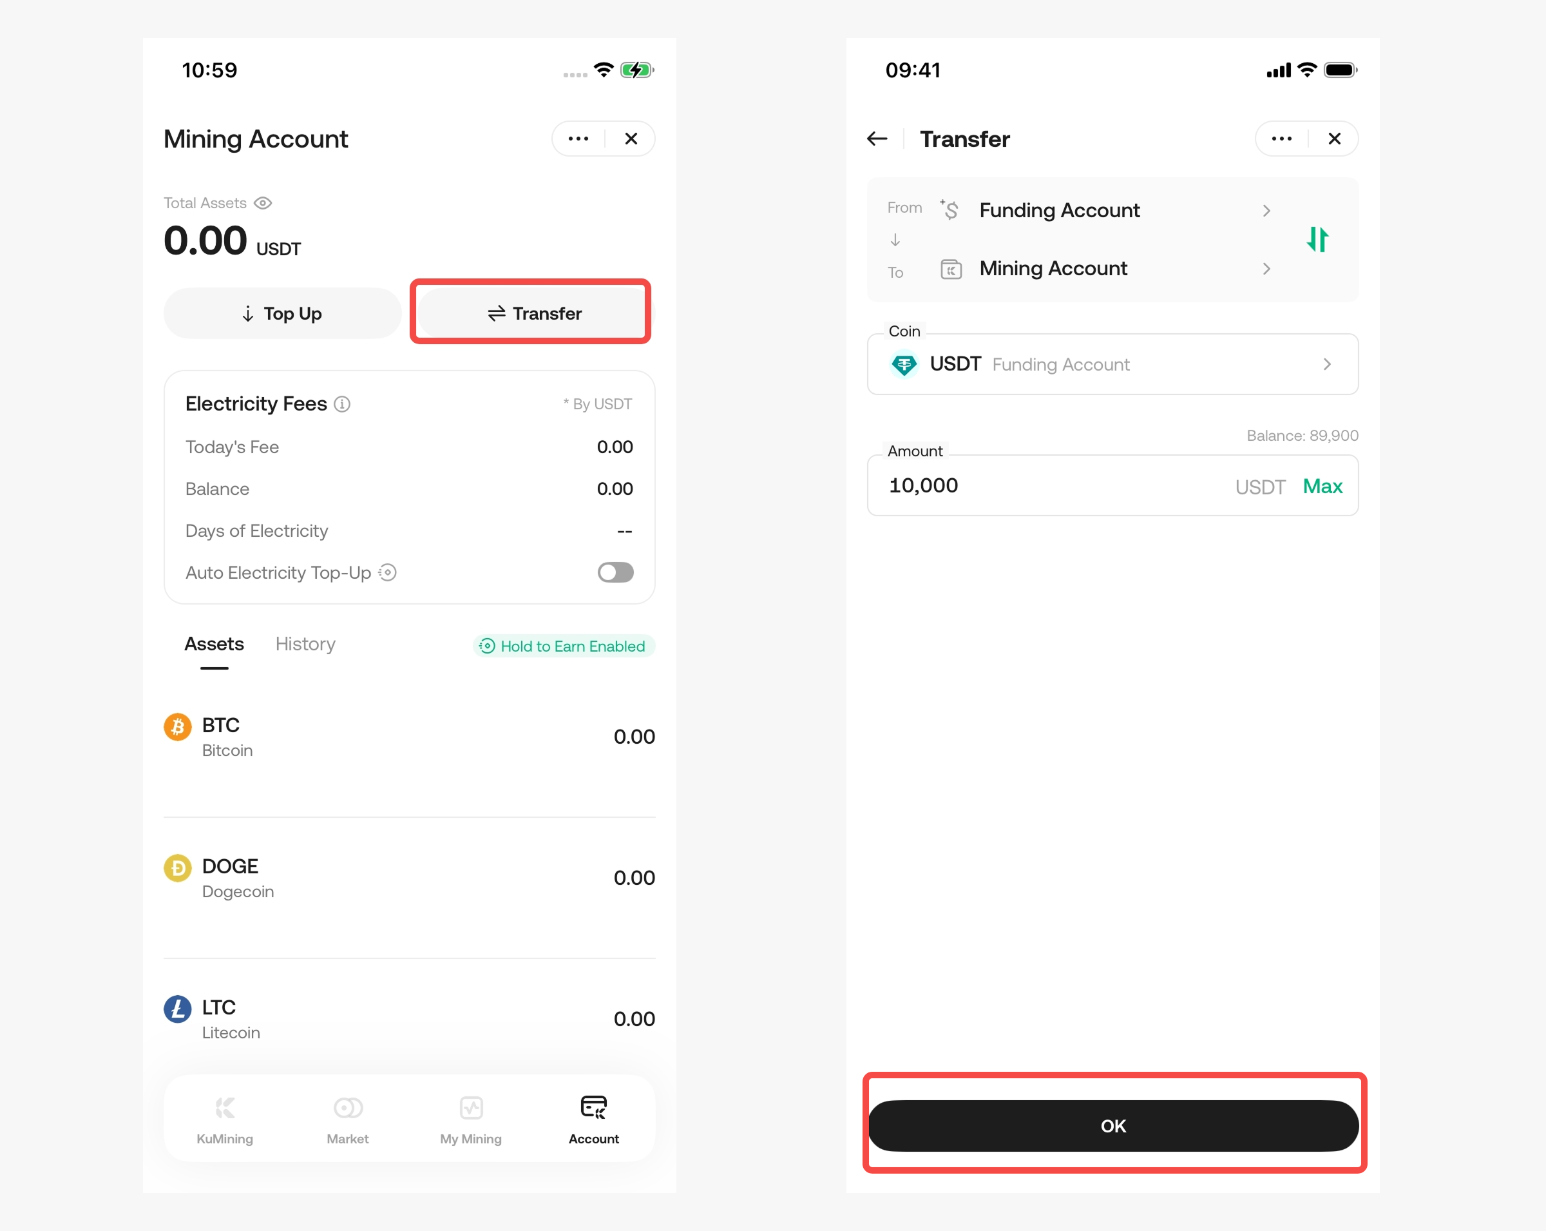The height and width of the screenshot is (1231, 1546).
Task: Click the back arrow on Transfer screen
Action: (877, 139)
